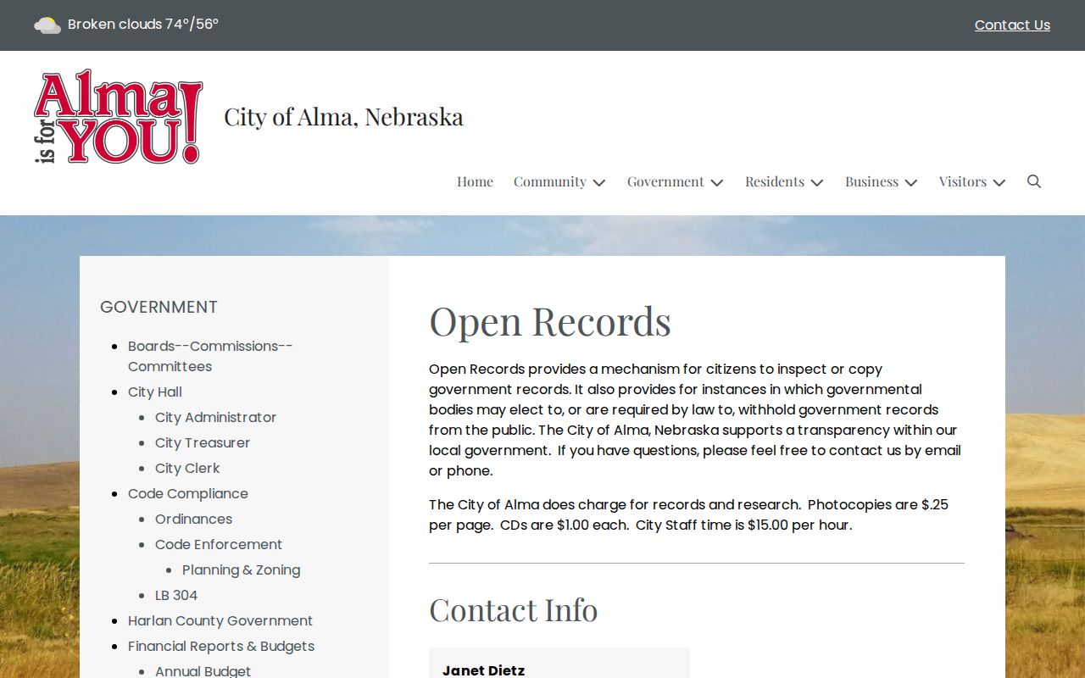Go to City Treasurer page
The image size is (1085, 678).
click(x=203, y=442)
